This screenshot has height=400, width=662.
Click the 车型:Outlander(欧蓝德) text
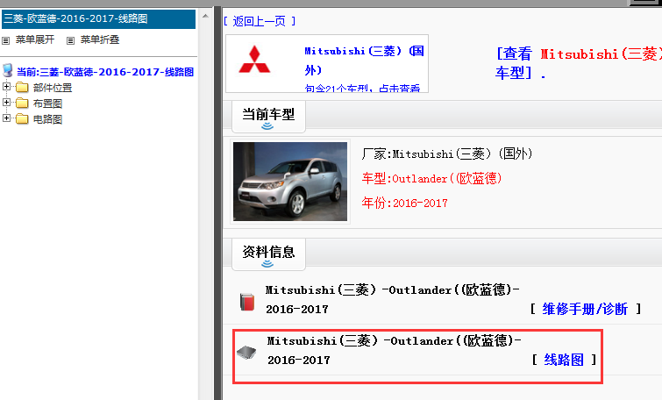coord(431,178)
